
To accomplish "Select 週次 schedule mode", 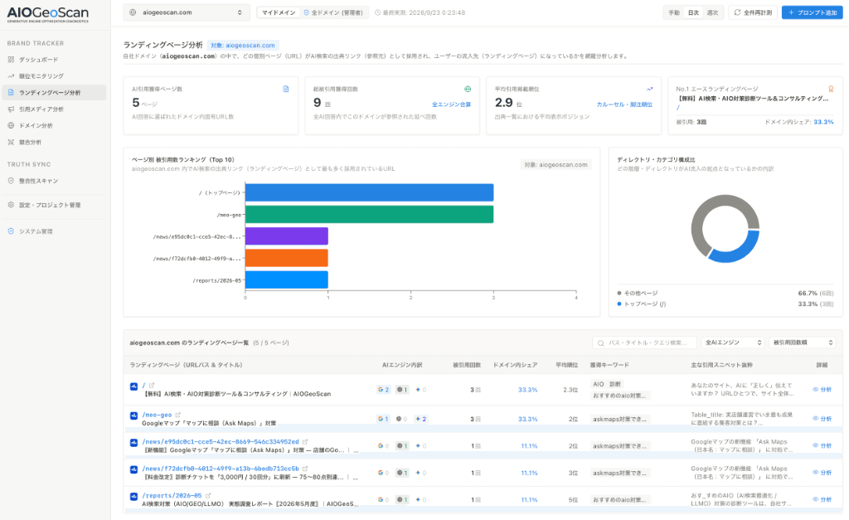I will [712, 12].
